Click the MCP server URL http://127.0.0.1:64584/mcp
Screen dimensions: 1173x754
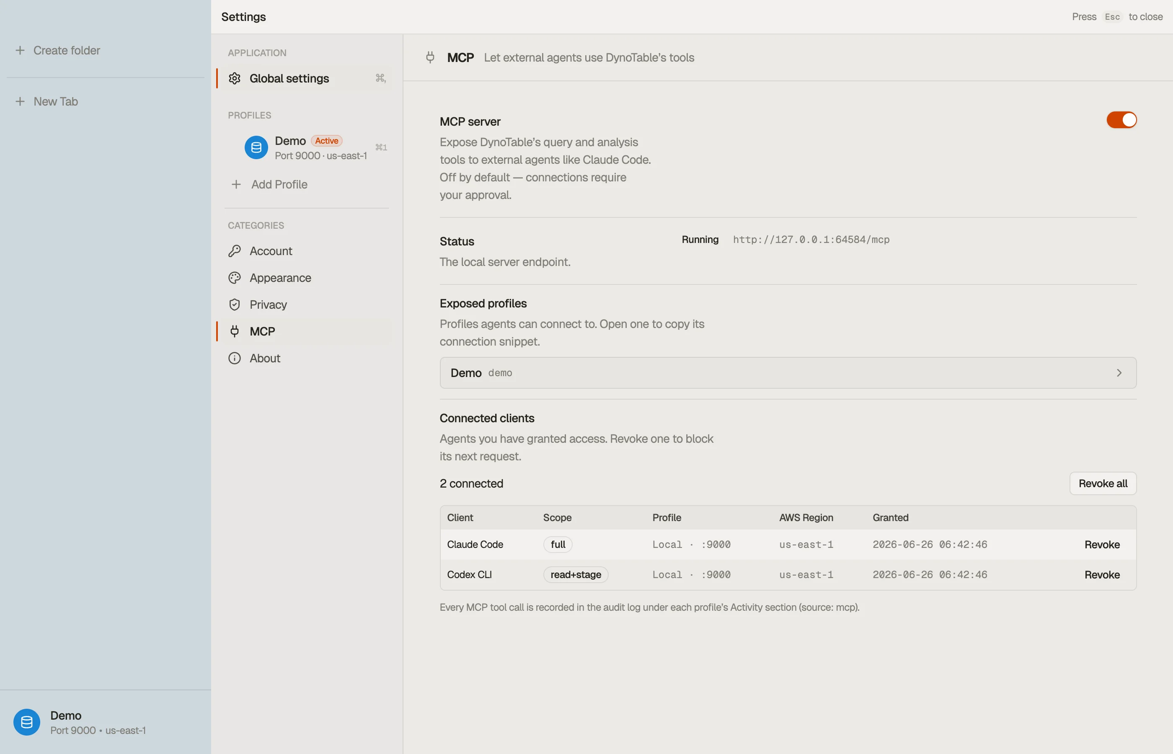coord(811,240)
